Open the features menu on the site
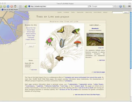 80,12
